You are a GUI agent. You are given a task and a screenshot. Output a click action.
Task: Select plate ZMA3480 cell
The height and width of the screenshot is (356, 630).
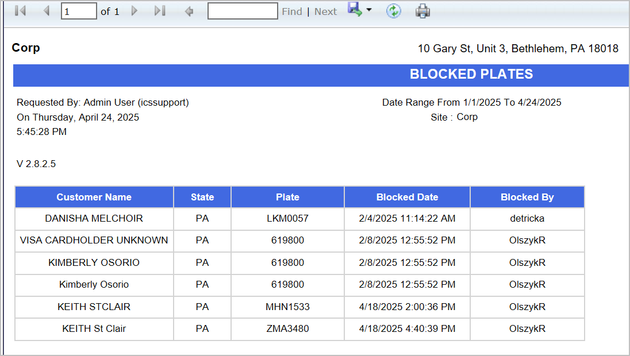(287, 329)
